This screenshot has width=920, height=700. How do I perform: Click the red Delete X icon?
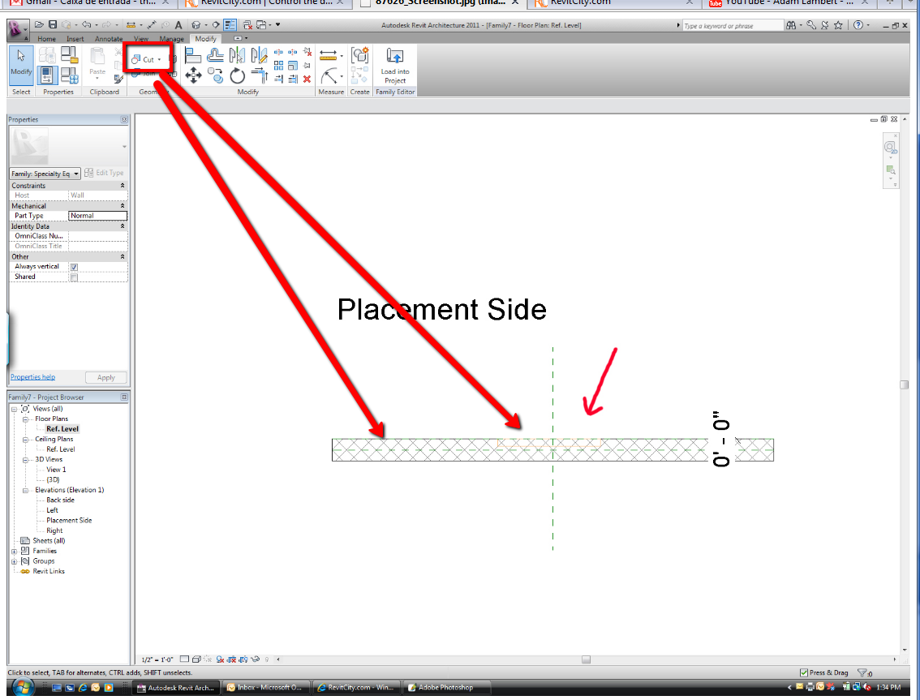pos(307,79)
